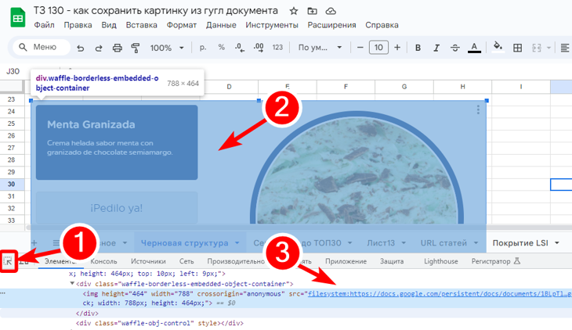The width and height of the screenshot is (572, 330).
Task: Open more number formats 123
Action: click(x=277, y=48)
